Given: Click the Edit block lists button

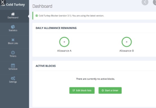Looking at the screenshot, I should pos(82,91).
